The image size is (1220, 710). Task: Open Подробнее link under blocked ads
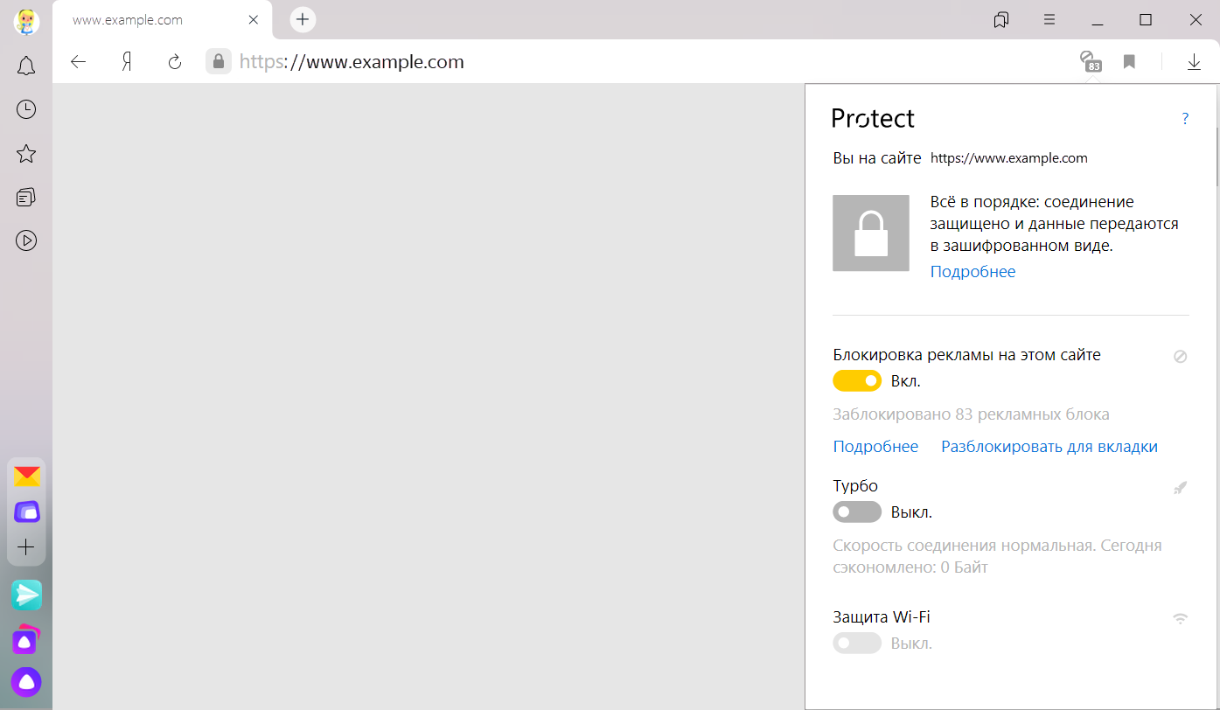[875, 447]
